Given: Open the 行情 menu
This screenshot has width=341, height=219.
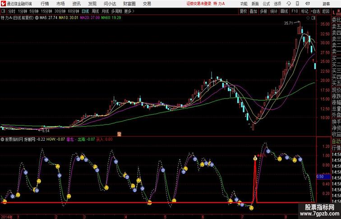Looking at the screenshot, I should [45, 4].
